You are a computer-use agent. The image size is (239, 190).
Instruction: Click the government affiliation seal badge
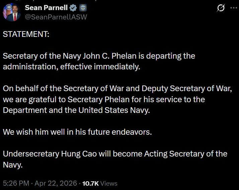[83, 7]
